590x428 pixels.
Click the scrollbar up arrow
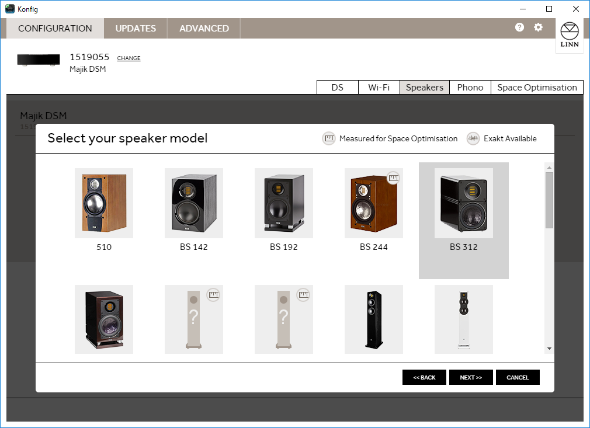(549, 168)
